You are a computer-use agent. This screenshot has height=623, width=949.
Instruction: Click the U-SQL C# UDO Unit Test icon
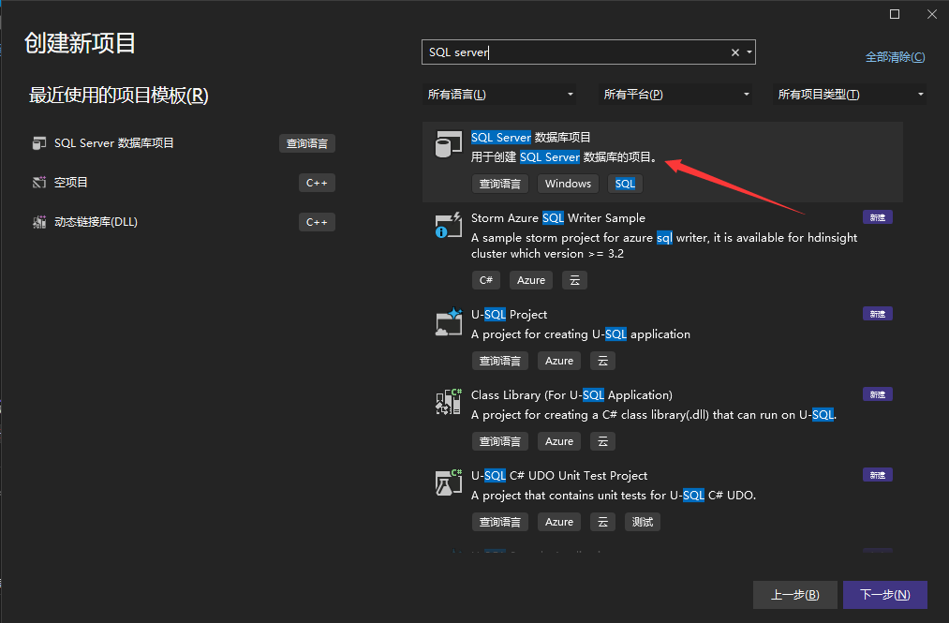pyautogui.click(x=449, y=482)
